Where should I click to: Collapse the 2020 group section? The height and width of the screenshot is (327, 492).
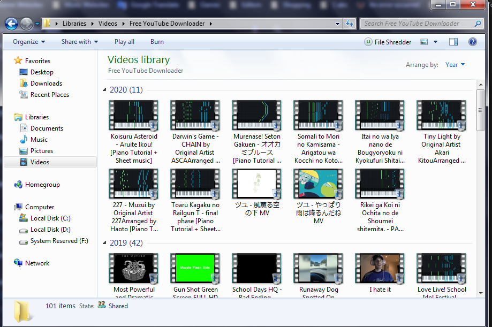[104, 90]
